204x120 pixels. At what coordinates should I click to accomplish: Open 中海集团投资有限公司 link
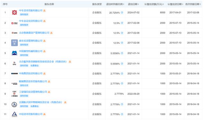(x=31, y=73)
